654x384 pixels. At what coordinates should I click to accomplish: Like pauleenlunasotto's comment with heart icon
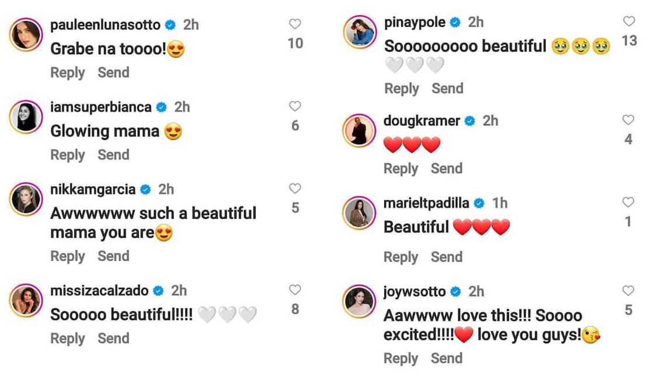295,24
